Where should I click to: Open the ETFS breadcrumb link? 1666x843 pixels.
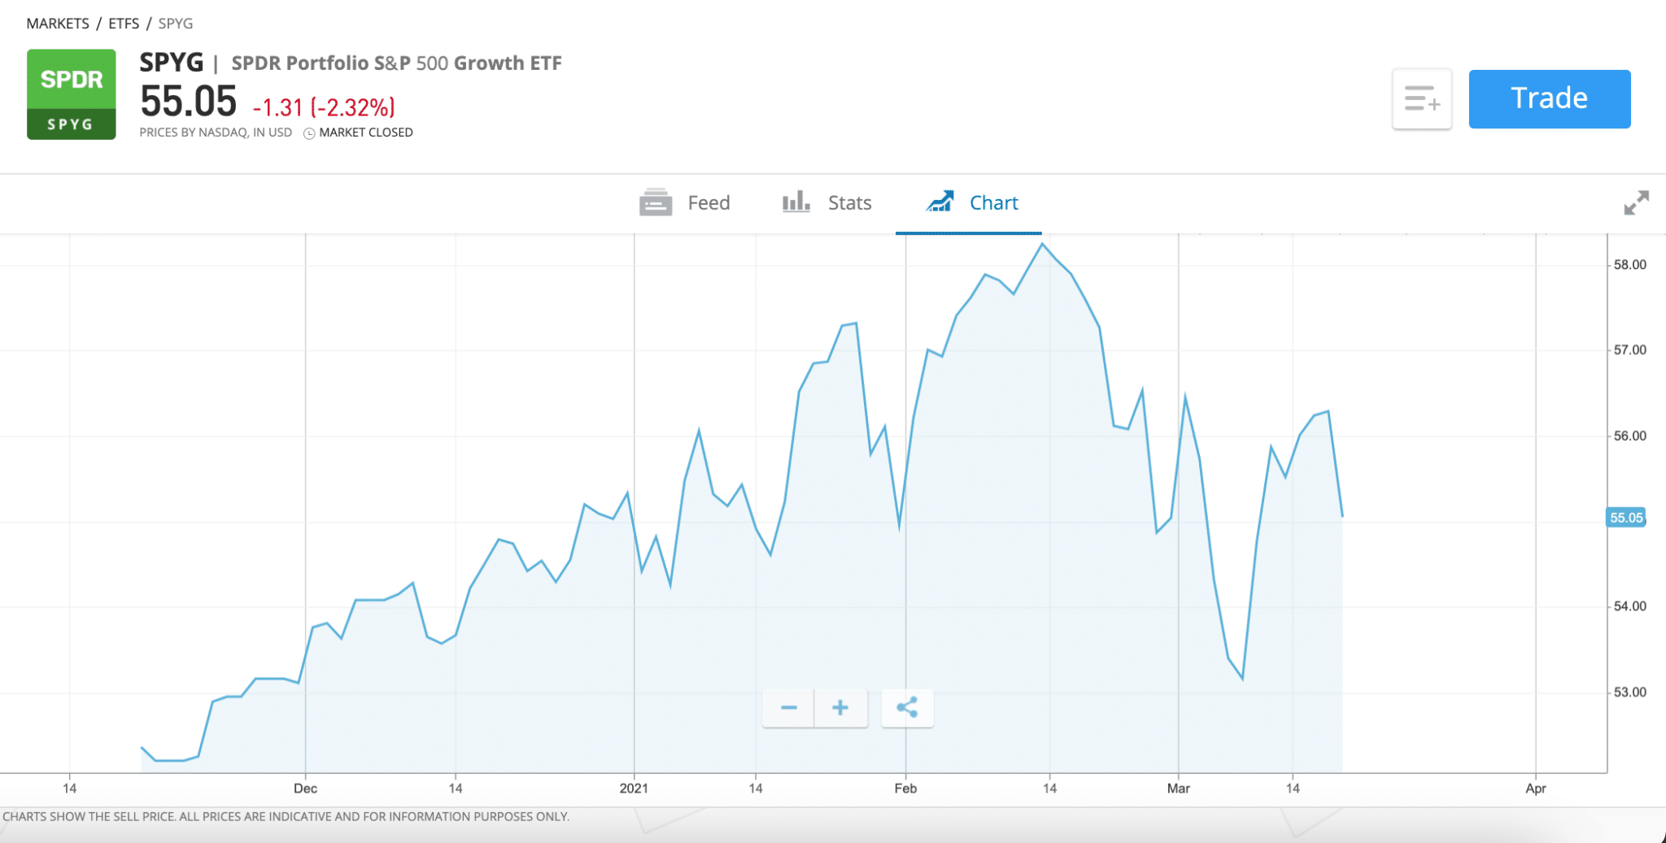(x=124, y=24)
